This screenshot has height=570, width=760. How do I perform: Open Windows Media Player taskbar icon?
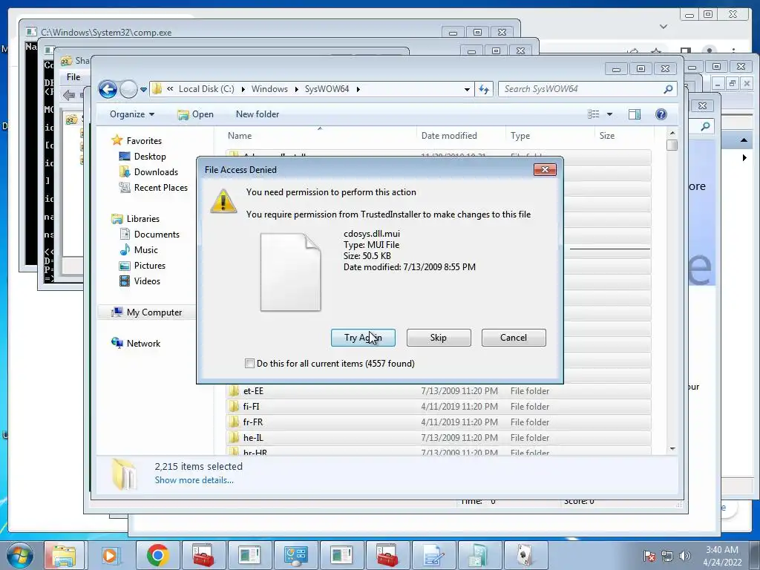[110, 555]
